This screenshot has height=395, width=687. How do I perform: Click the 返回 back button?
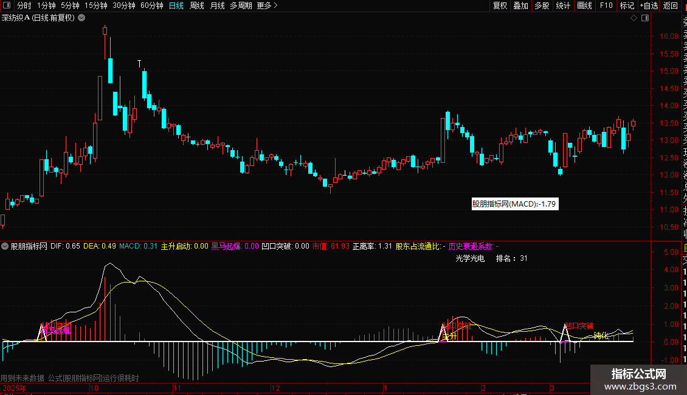click(x=671, y=5)
